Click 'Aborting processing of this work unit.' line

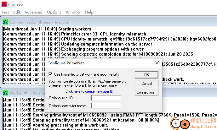pyautogui.click(x=55, y=125)
